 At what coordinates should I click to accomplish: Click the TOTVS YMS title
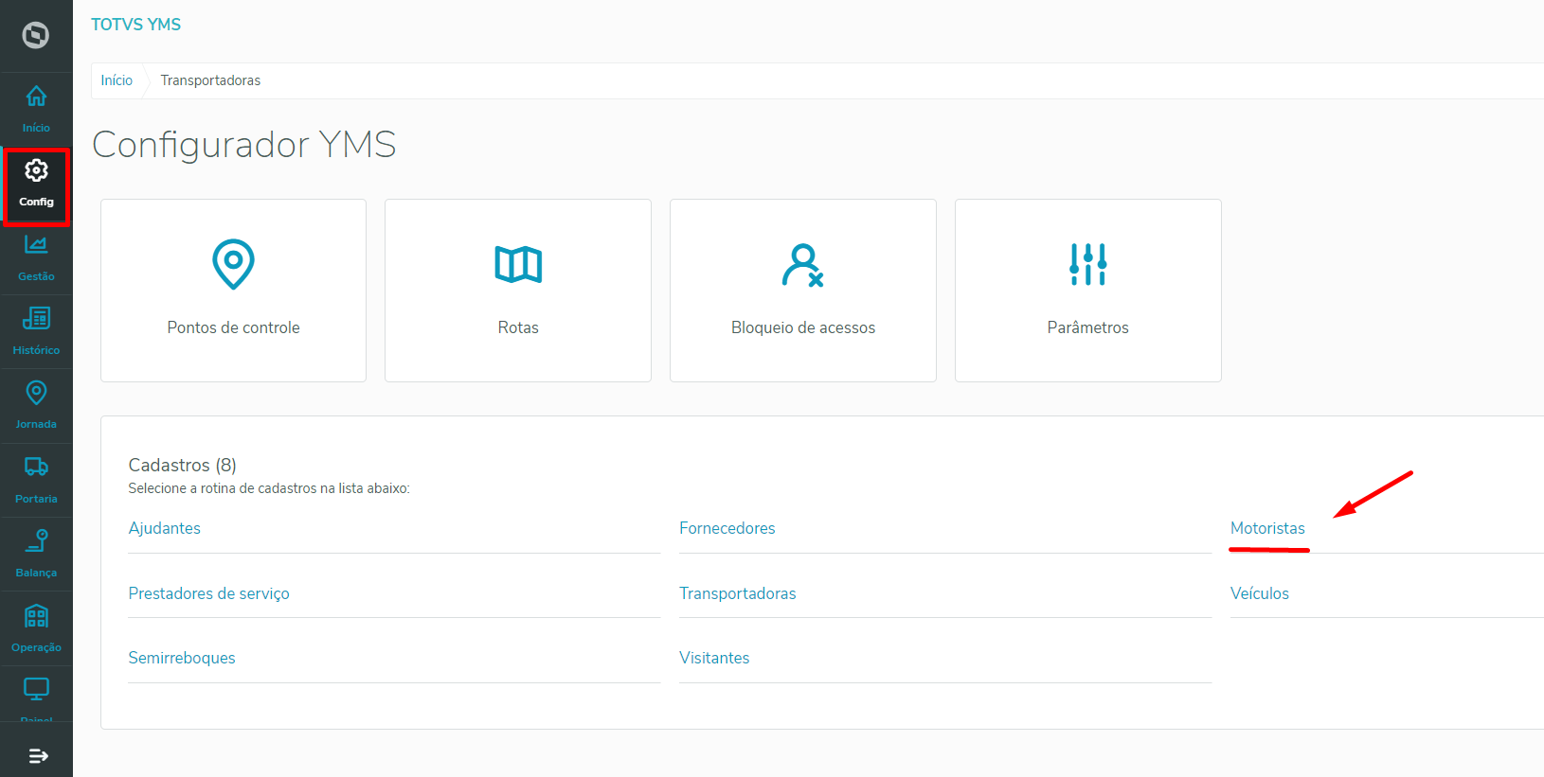(x=135, y=25)
